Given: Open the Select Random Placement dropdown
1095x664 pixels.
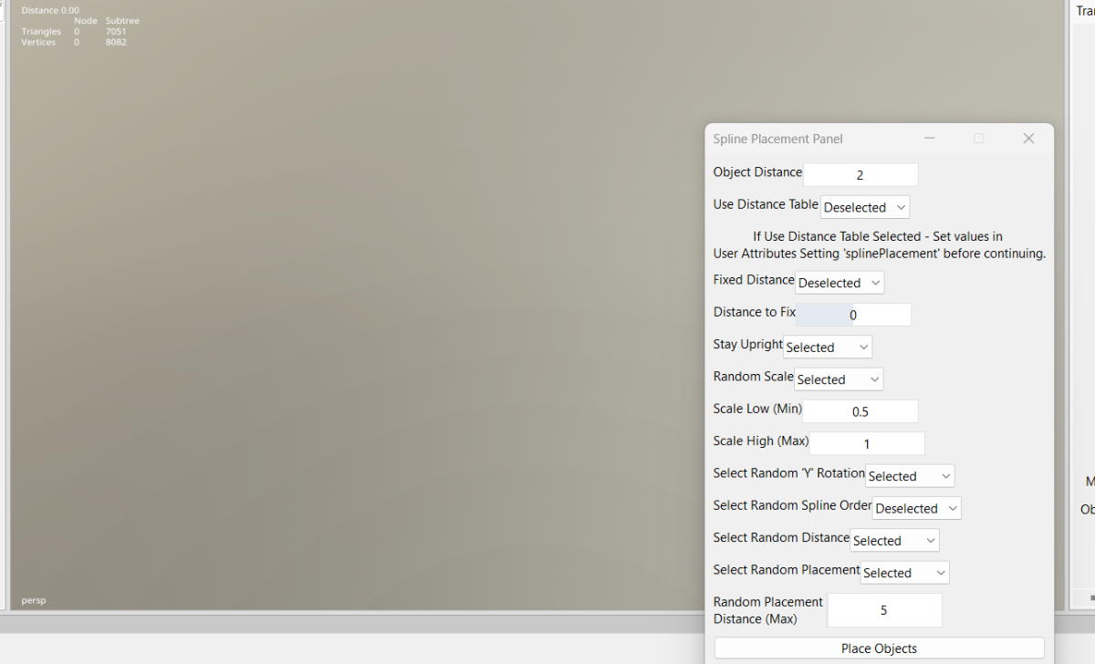Looking at the screenshot, I should [x=904, y=573].
